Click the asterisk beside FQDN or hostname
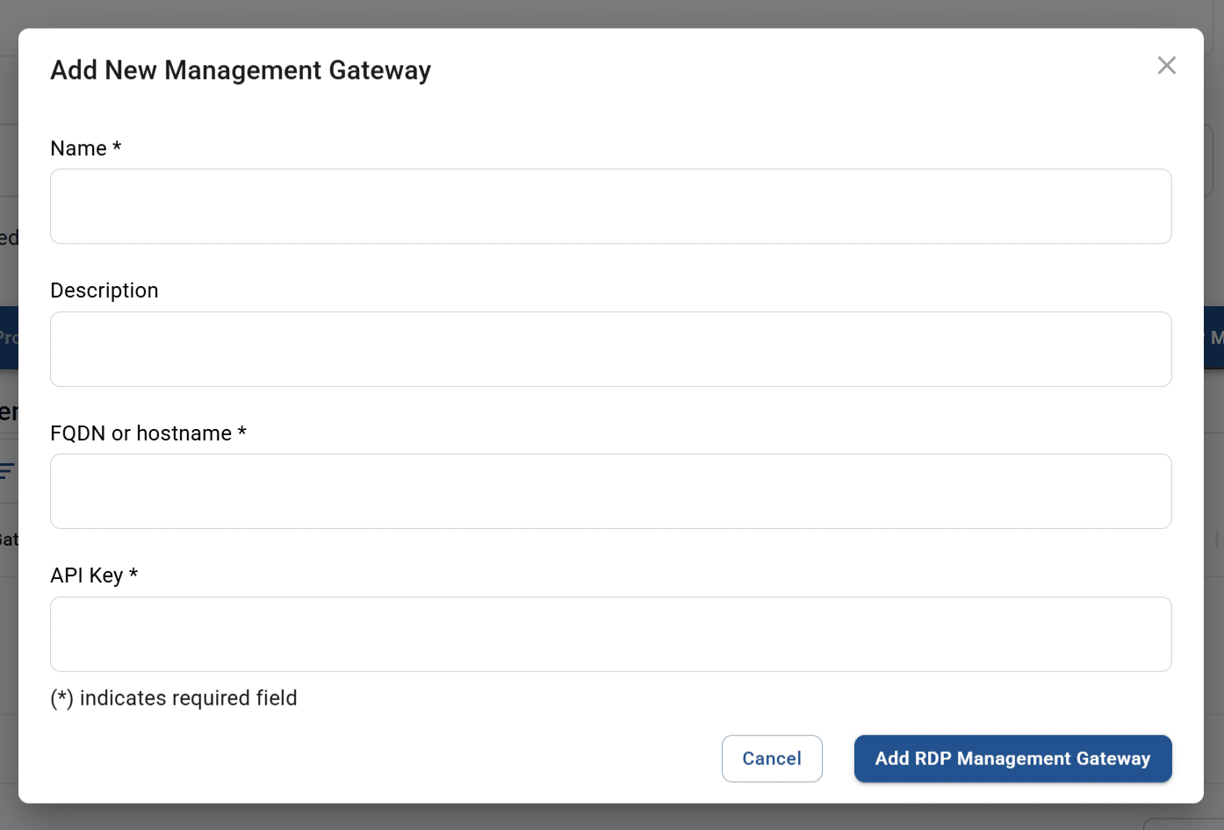Viewport: 1224px width, 830px height. pos(242,432)
